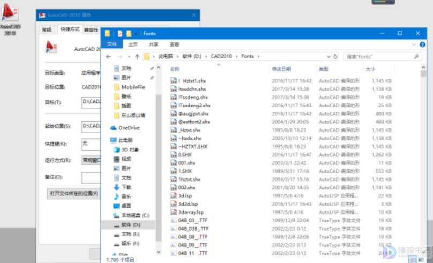The width and height of the screenshot is (433, 263).
Task: Sort files by 大小 column header
Action: click(370, 69)
